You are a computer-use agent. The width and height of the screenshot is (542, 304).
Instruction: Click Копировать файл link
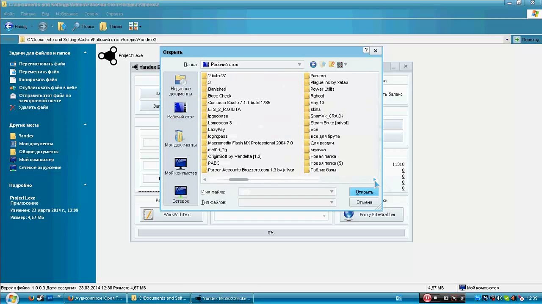(x=38, y=79)
